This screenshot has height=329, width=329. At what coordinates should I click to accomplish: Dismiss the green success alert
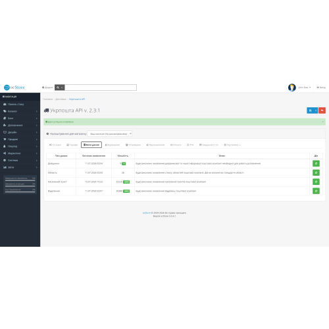pos(322,122)
